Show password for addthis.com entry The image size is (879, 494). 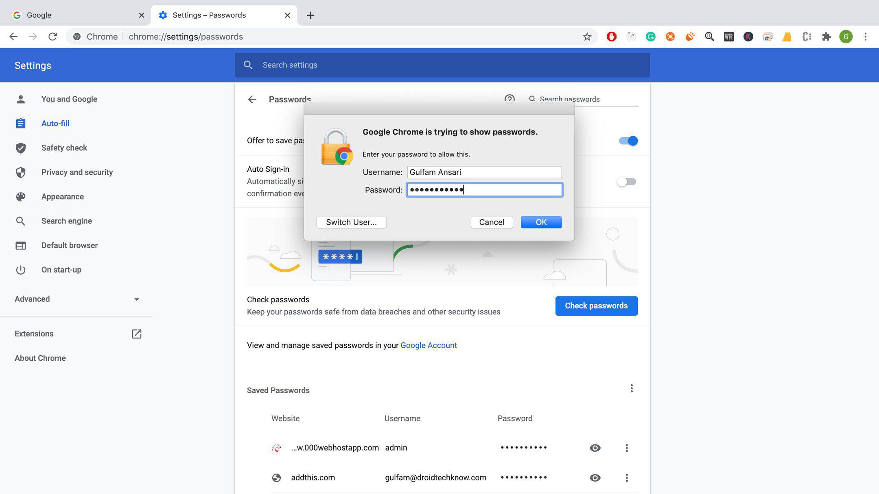click(595, 478)
